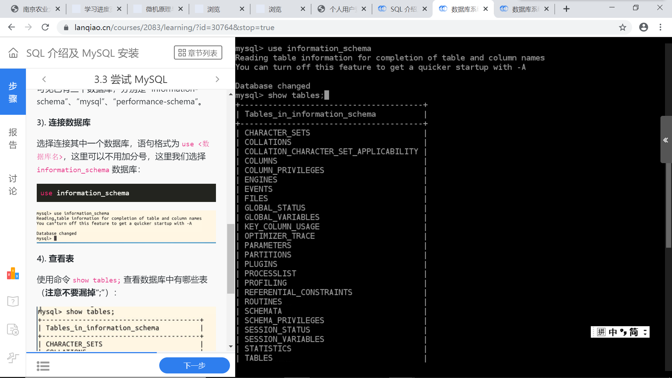Screen dimensions: 672x378
Task: Click the bottom sidebar pin-like icon
Action: tap(13, 357)
